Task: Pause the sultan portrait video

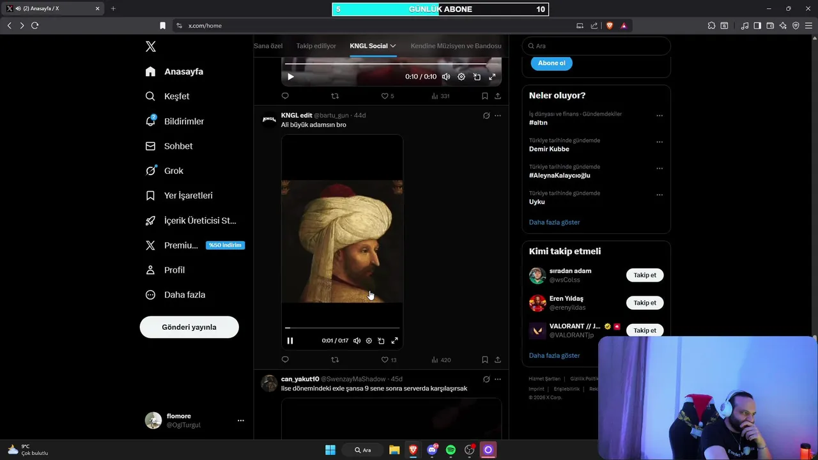Action: pyautogui.click(x=289, y=341)
